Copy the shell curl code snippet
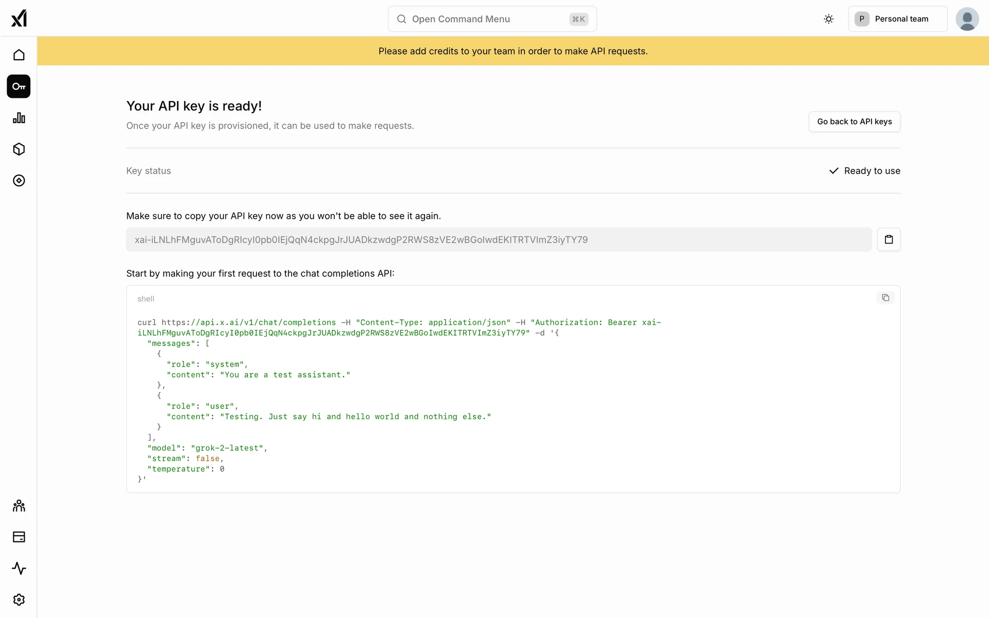 pos(885,298)
